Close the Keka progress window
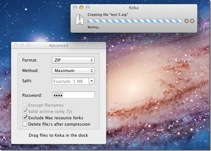 75,8
